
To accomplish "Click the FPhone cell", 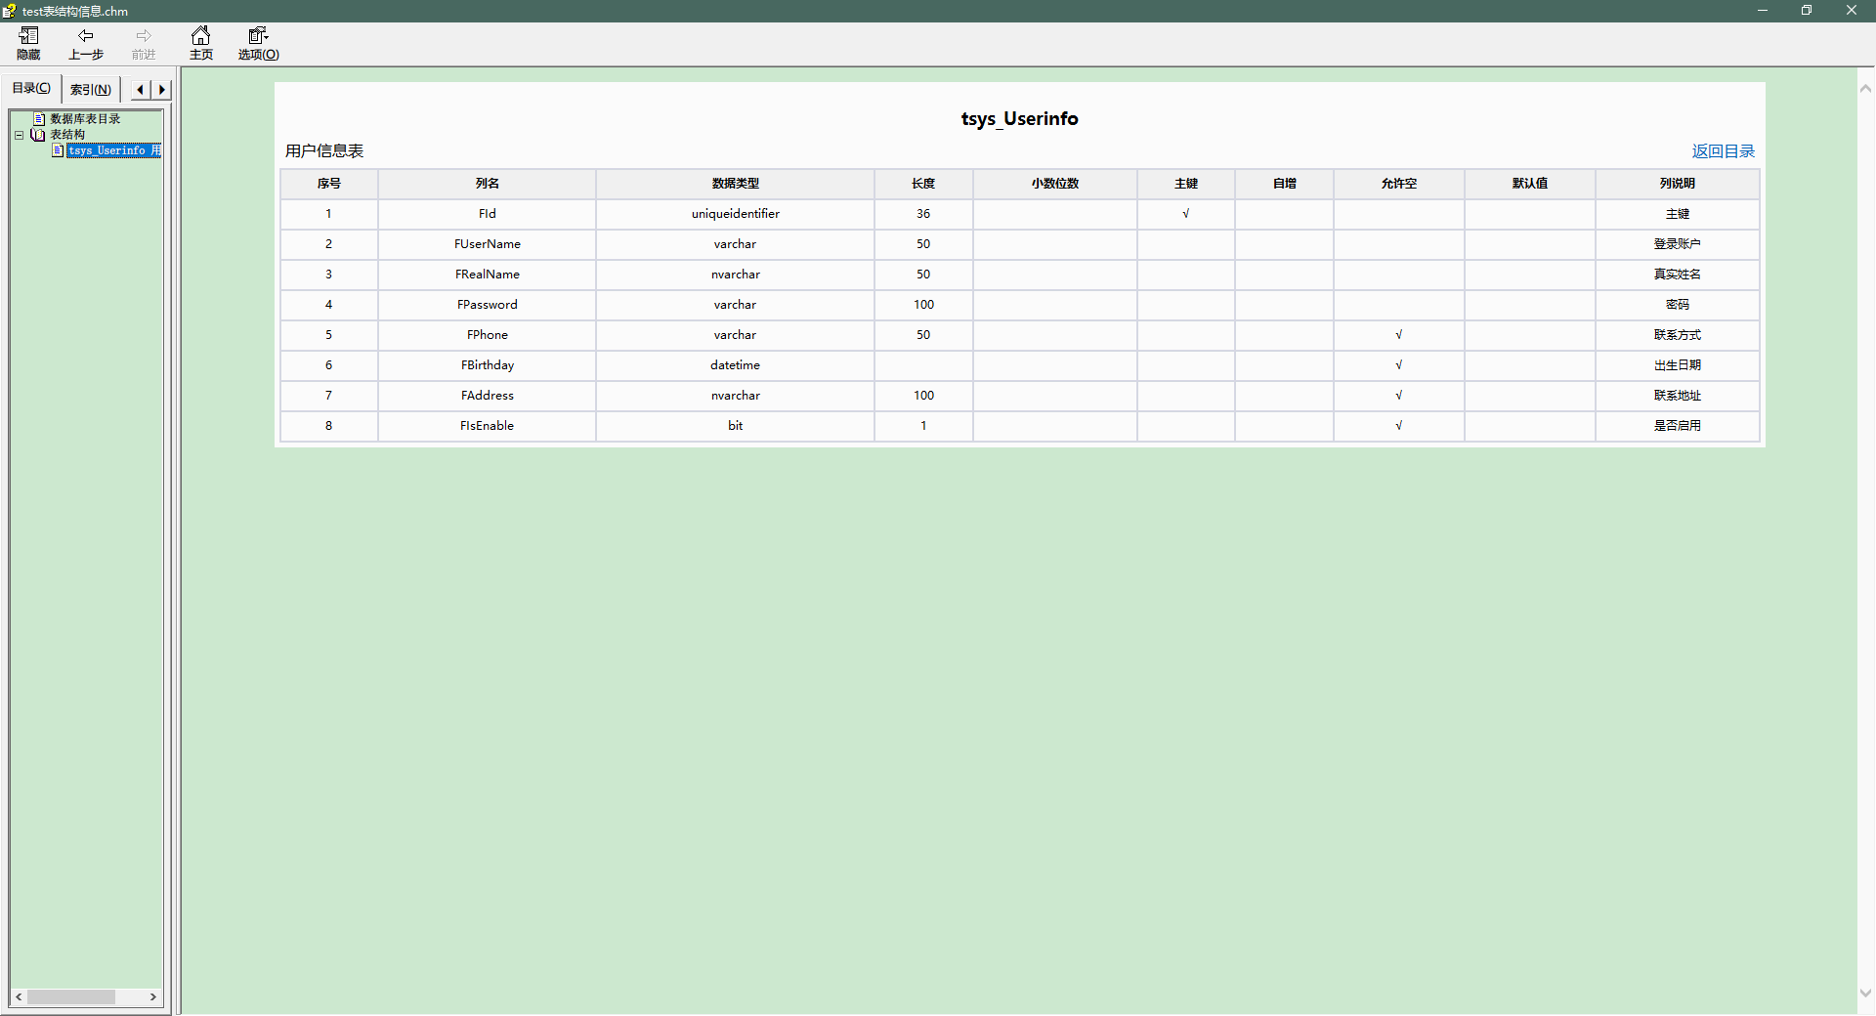I will click(x=488, y=335).
